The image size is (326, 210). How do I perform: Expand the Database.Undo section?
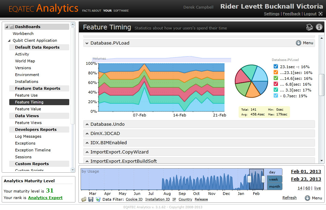click(199, 124)
